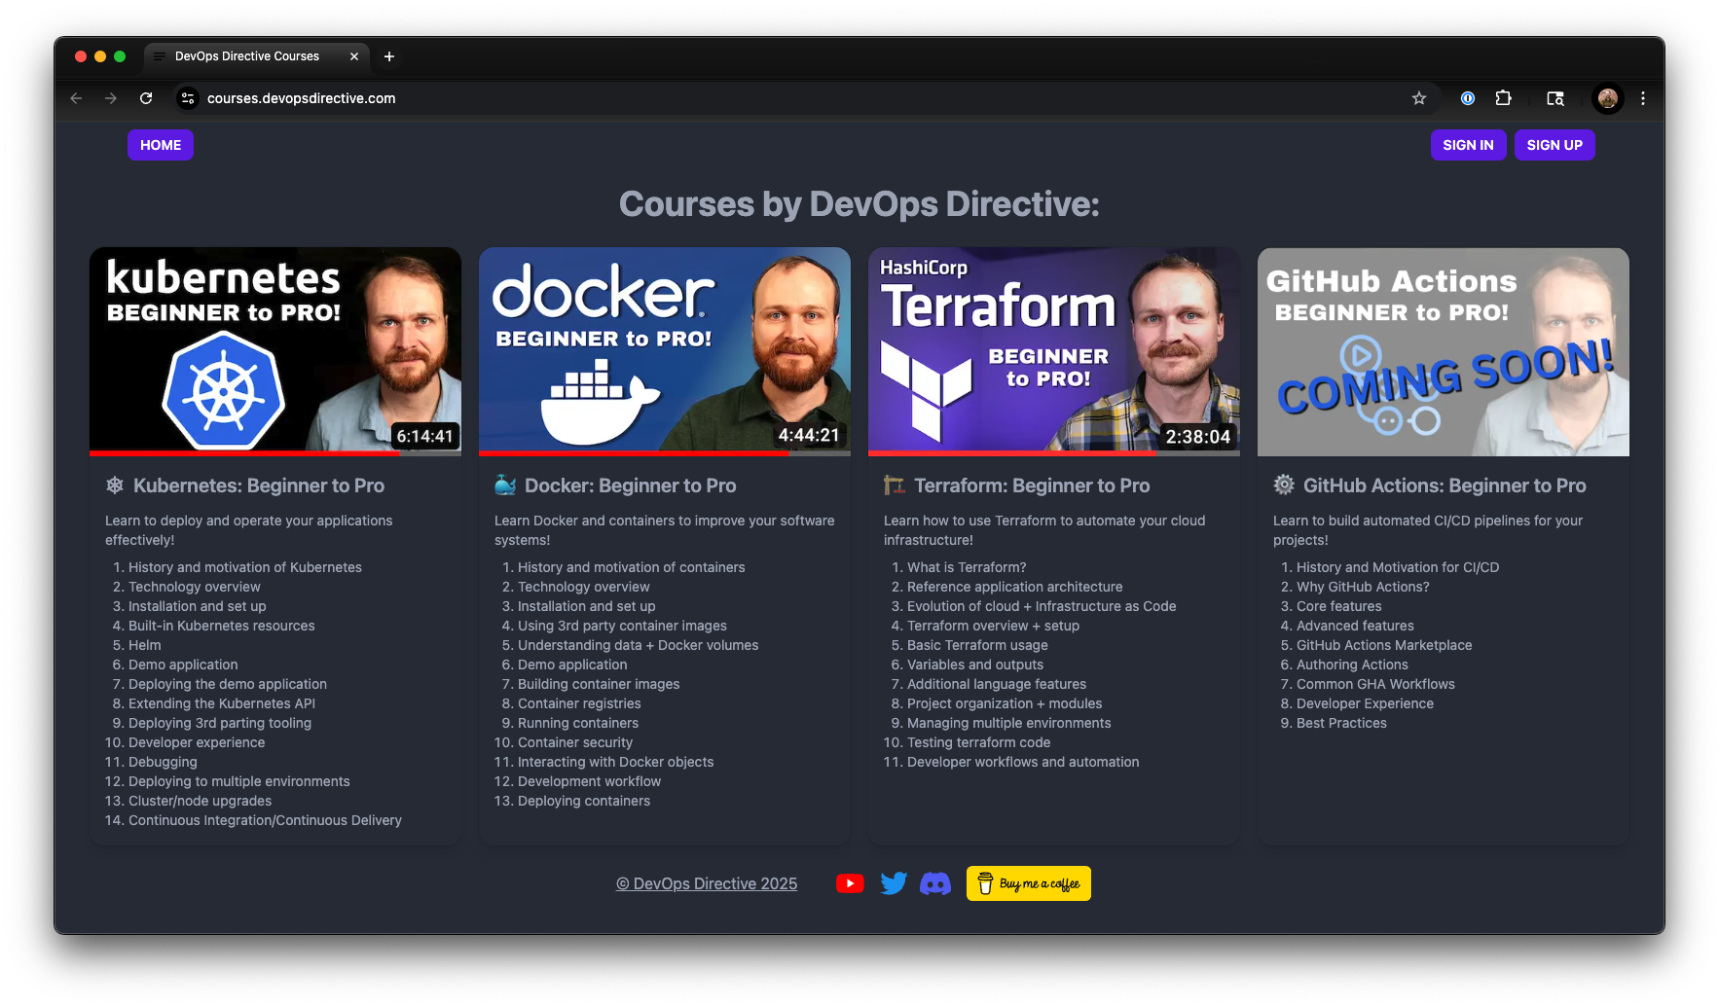The image size is (1719, 1006).
Task: Go to HOME page button
Action: [x=161, y=145]
